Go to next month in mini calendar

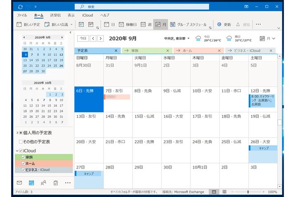click(x=62, y=37)
